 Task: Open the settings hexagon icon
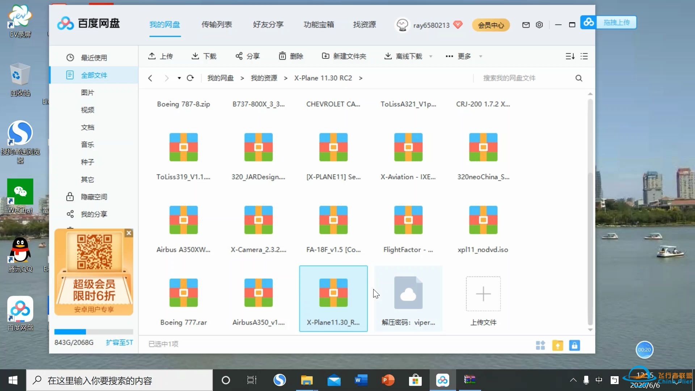539,25
